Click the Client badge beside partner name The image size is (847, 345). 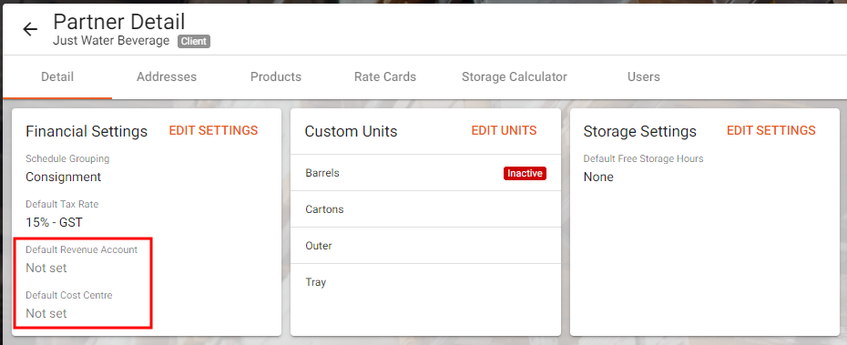coord(194,42)
